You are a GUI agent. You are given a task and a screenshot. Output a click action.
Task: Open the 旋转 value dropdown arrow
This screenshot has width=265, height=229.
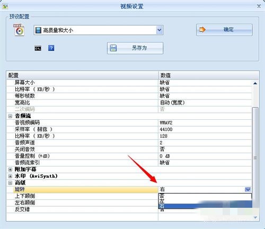click(248, 189)
